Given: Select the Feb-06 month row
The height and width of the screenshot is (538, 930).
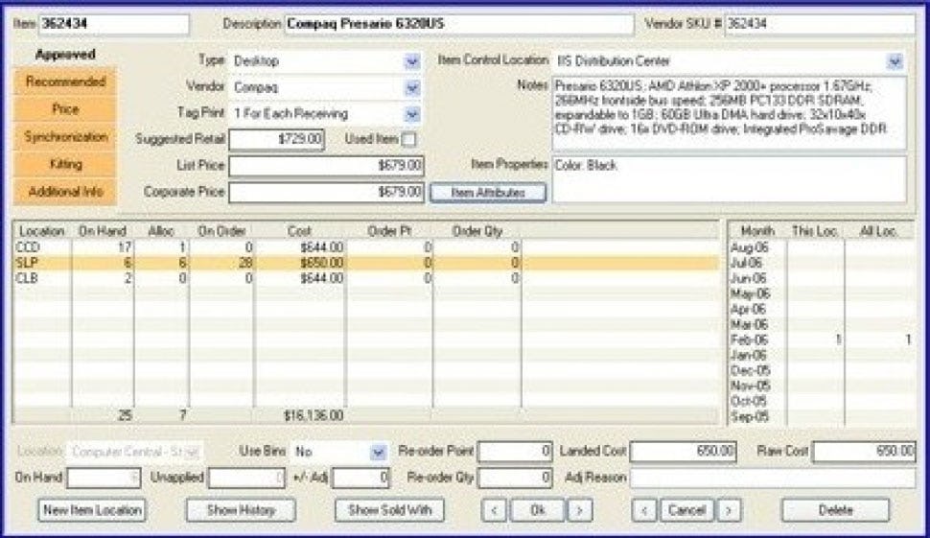Looking at the screenshot, I should point(822,339).
